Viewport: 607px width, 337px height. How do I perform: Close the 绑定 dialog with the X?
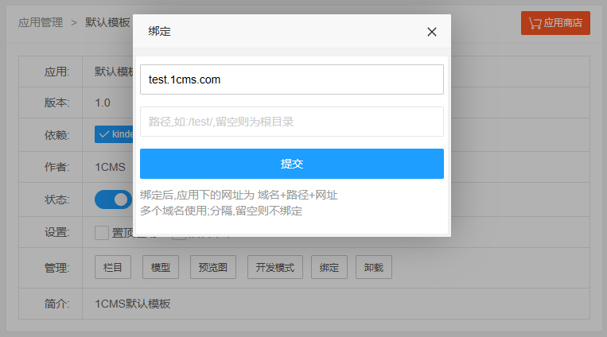click(x=432, y=32)
